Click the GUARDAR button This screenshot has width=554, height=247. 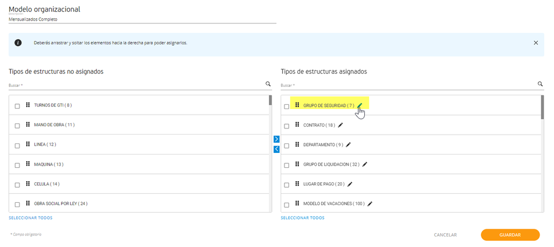pos(510,235)
